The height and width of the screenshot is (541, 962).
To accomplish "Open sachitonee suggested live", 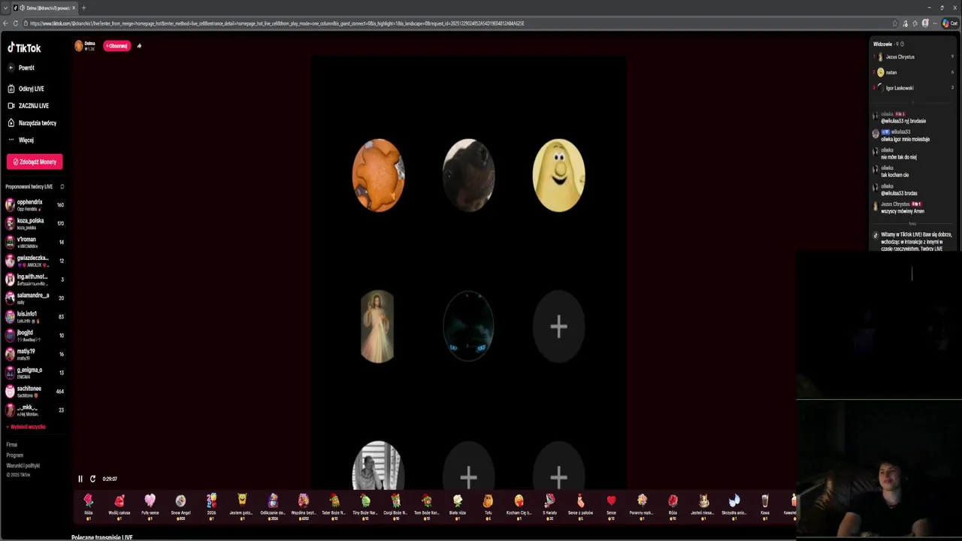I will pyautogui.click(x=34, y=391).
